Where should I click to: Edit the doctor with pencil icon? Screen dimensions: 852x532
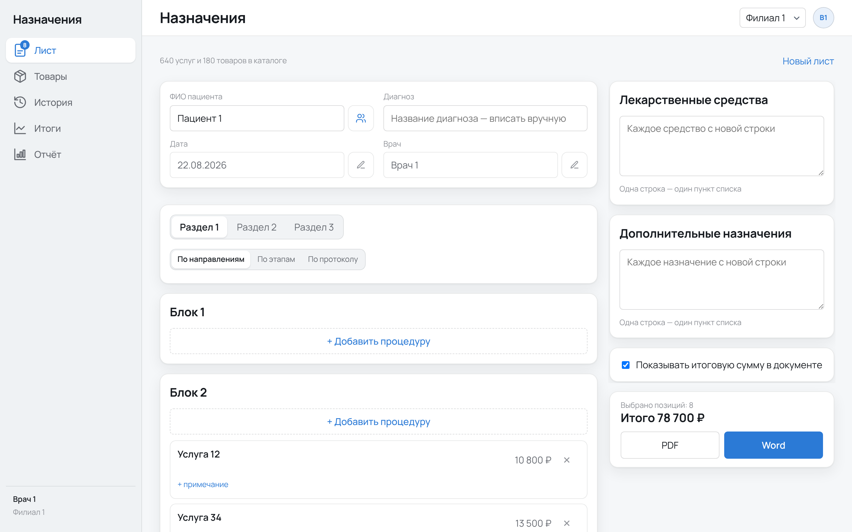point(574,165)
